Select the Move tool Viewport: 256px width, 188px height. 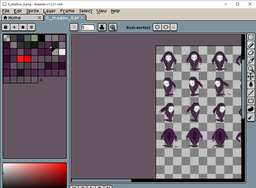tap(251, 77)
